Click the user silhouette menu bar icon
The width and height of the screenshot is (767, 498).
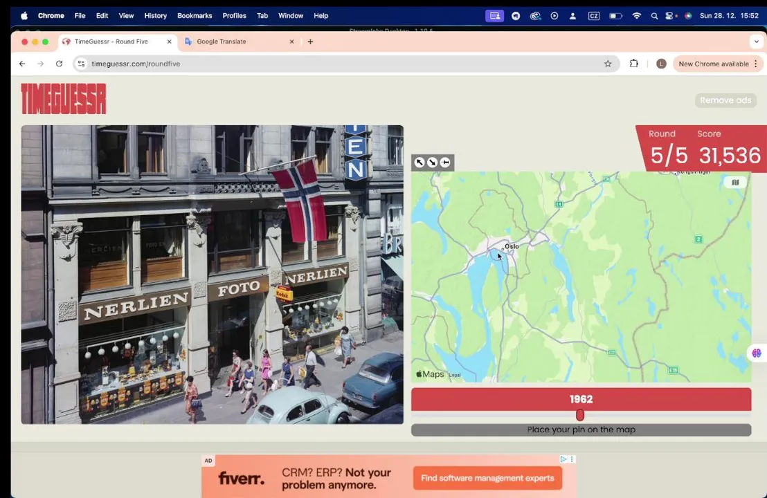coord(572,16)
